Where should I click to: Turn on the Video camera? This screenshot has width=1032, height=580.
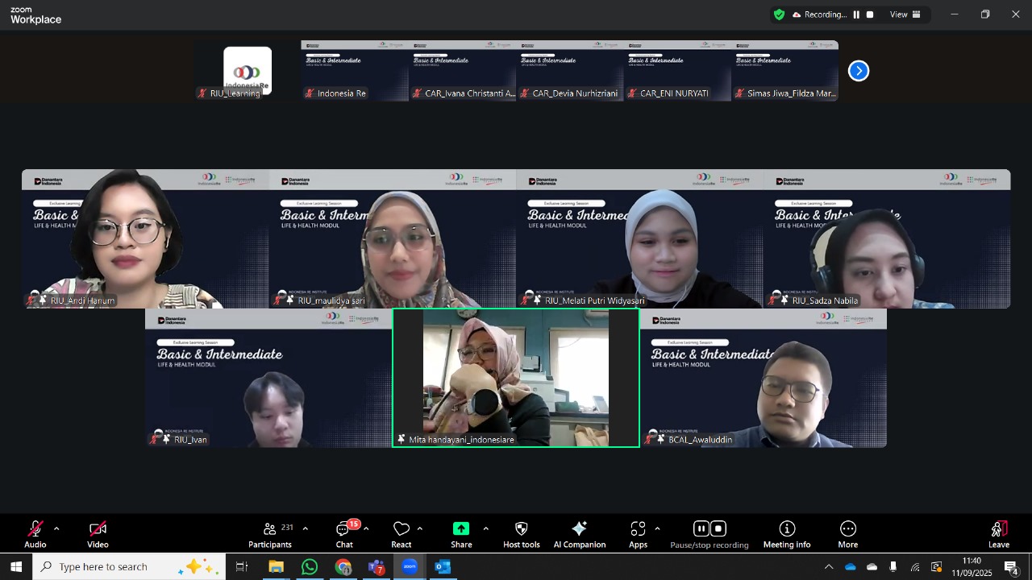pos(98,534)
